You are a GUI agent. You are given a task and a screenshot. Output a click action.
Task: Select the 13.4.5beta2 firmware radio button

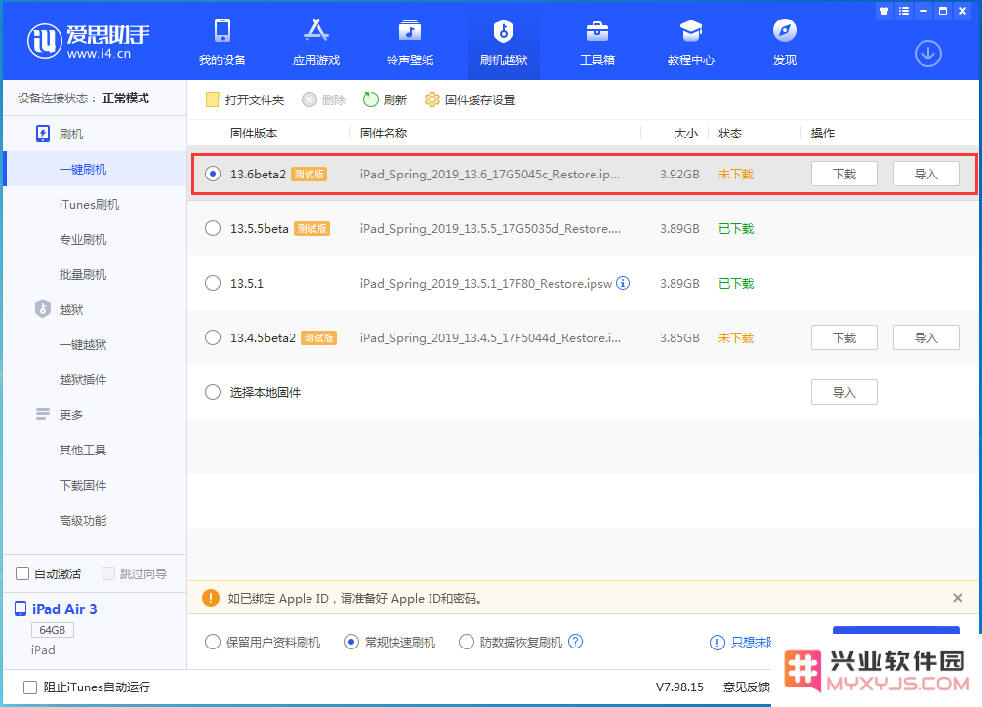pyautogui.click(x=213, y=337)
